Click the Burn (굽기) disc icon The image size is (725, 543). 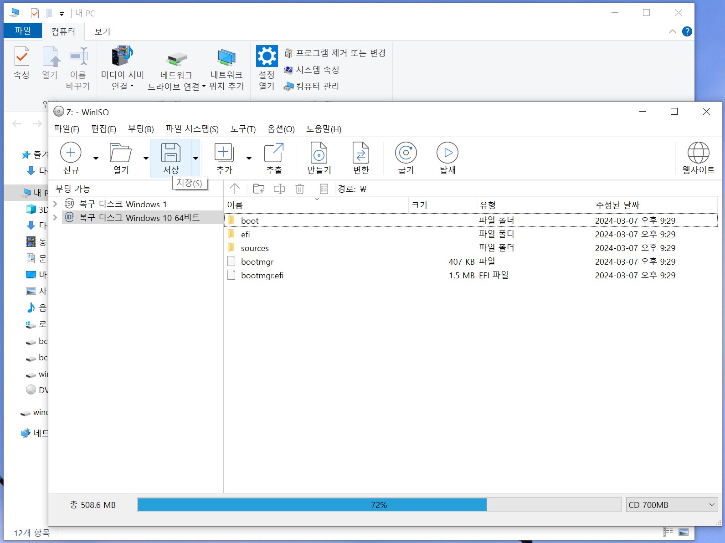pyautogui.click(x=406, y=153)
